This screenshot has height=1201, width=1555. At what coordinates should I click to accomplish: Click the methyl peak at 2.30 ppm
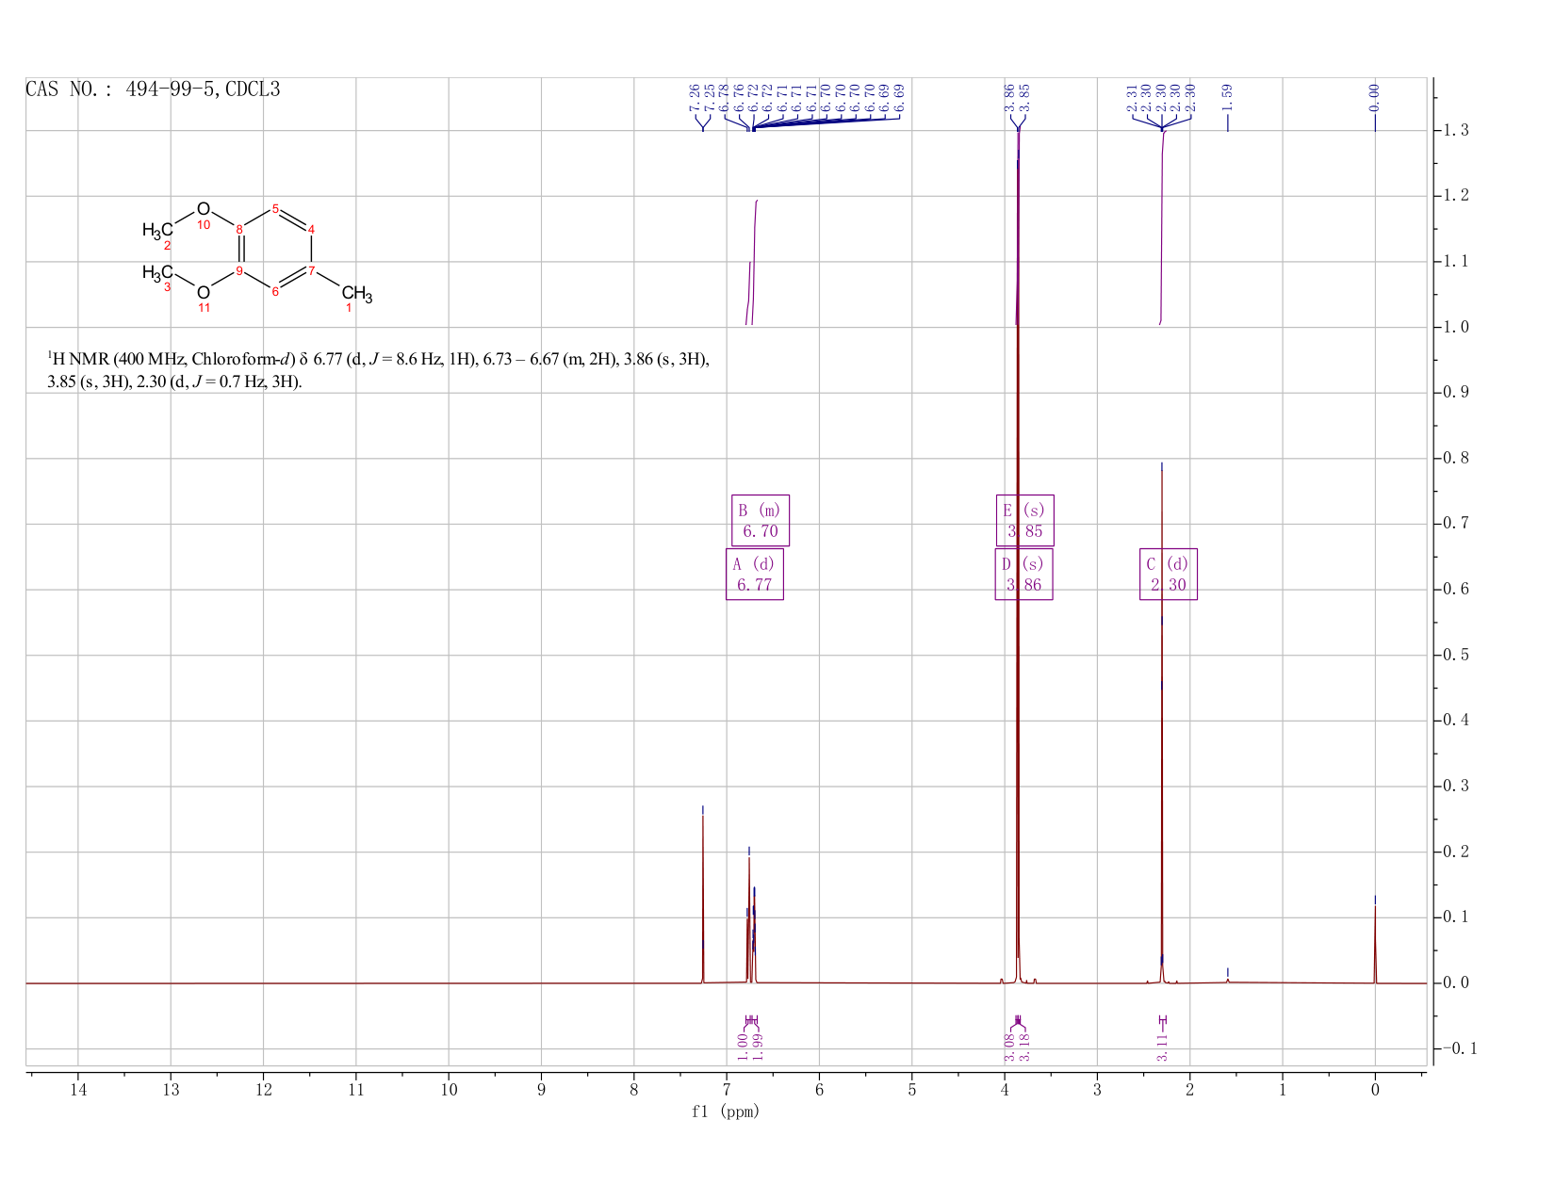pos(1162,725)
